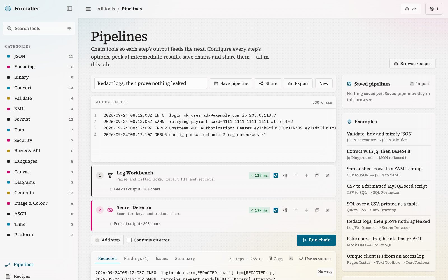The width and height of the screenshot is (448, 280).
Task: Open Browse recipes
Action: coord(412,64)
